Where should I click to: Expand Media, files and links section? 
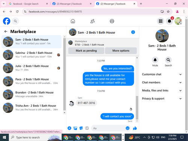pos(162,91)
